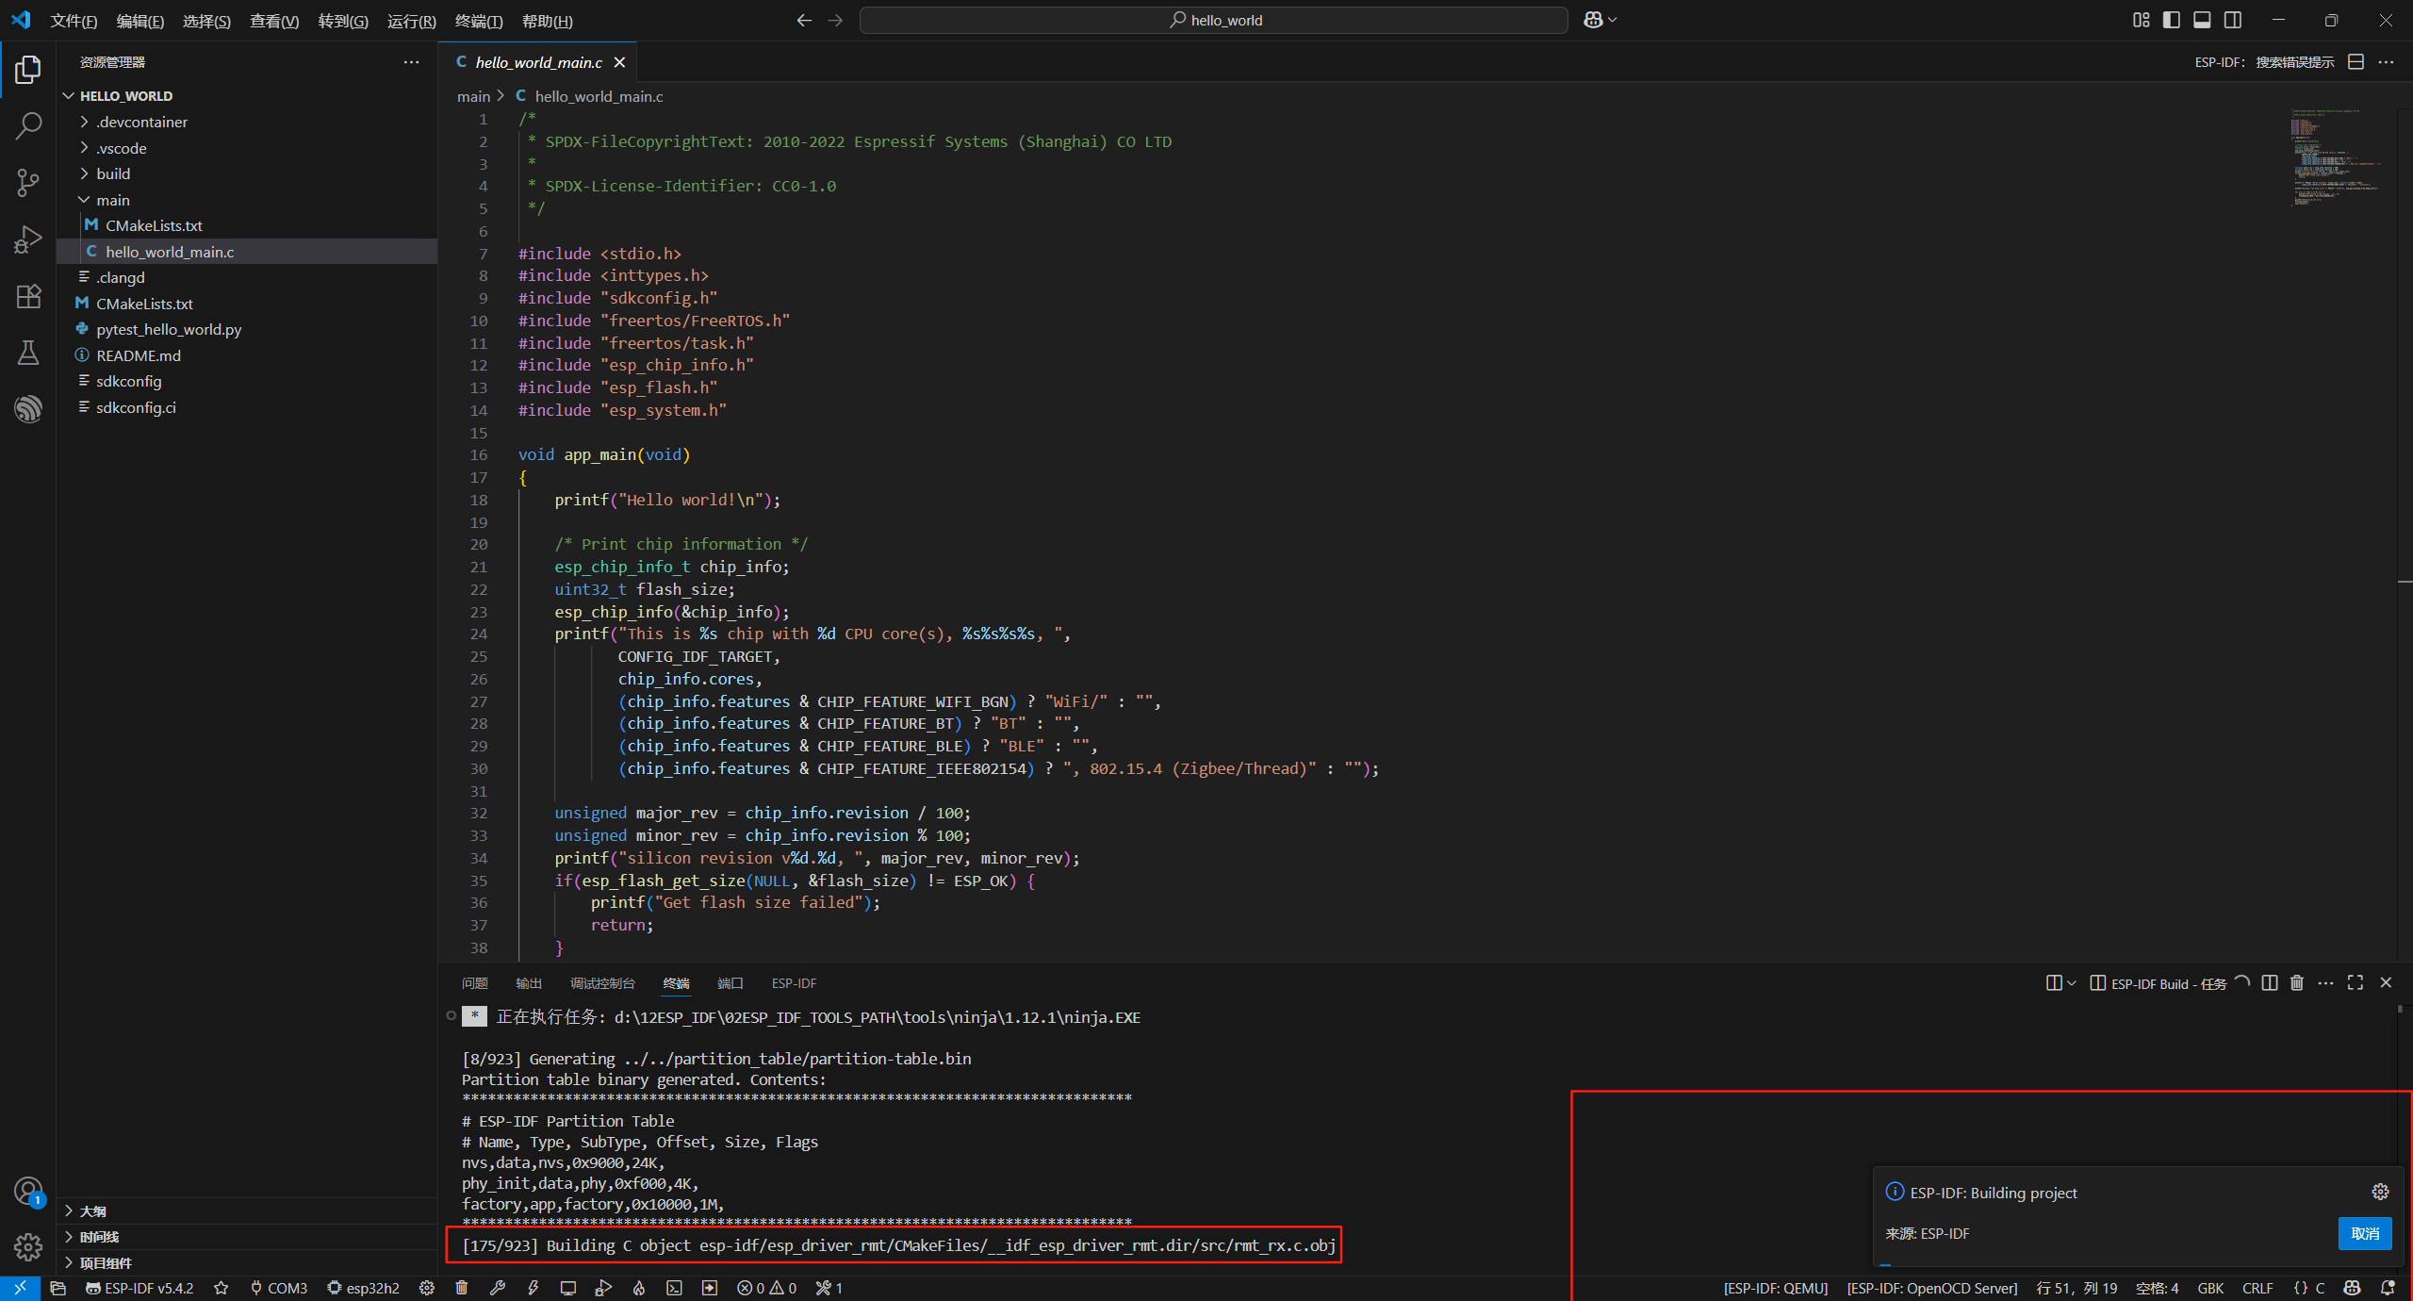Screen dimensions: 2413x1301
Task: Open the SDK configuration editor gear in the status bar
Action: [x=427, y=1288]
